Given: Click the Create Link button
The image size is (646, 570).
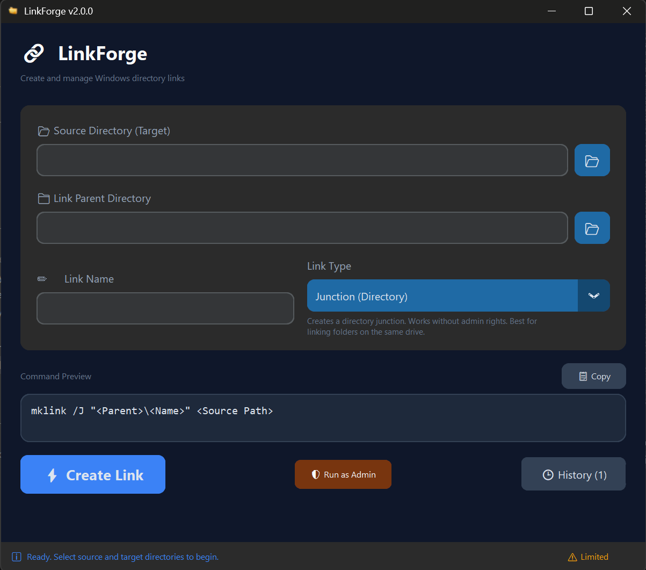Looking at the screenshot, I should (x=93, y=474).
